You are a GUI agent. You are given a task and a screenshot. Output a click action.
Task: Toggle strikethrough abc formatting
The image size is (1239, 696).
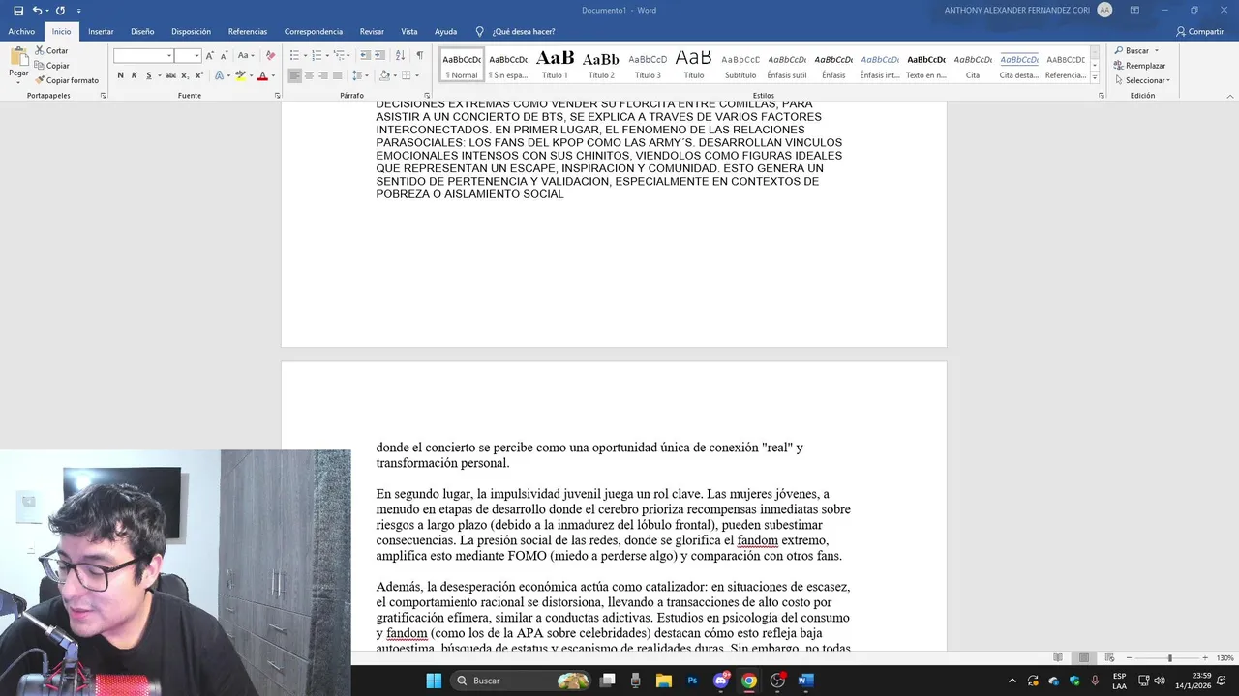point(170,75)
